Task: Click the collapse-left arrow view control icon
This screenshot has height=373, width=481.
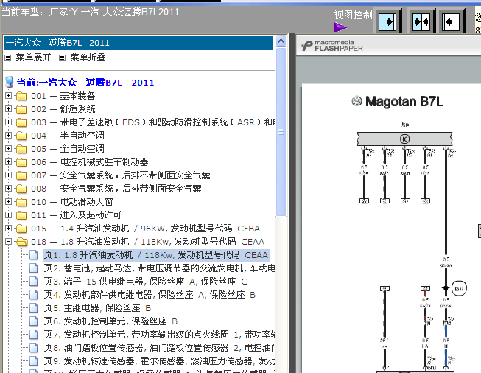Action: [x=450, y=22]
